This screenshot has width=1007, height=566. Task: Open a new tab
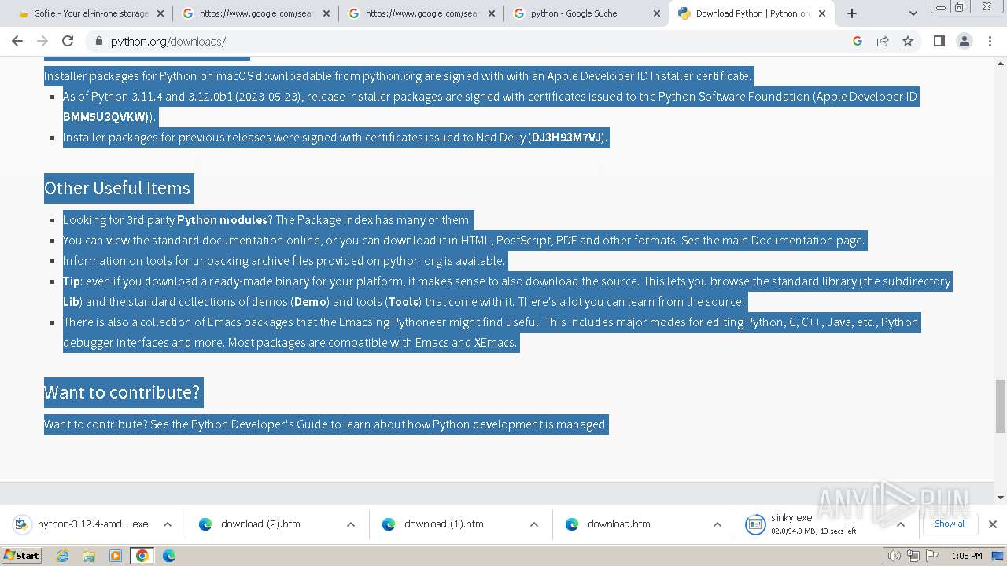click(851, 13)
